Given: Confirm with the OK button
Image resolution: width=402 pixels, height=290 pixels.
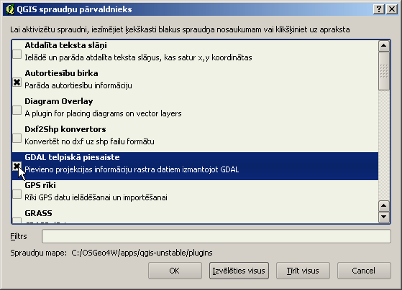Looking at the screenshot, I should click(175, 271).
